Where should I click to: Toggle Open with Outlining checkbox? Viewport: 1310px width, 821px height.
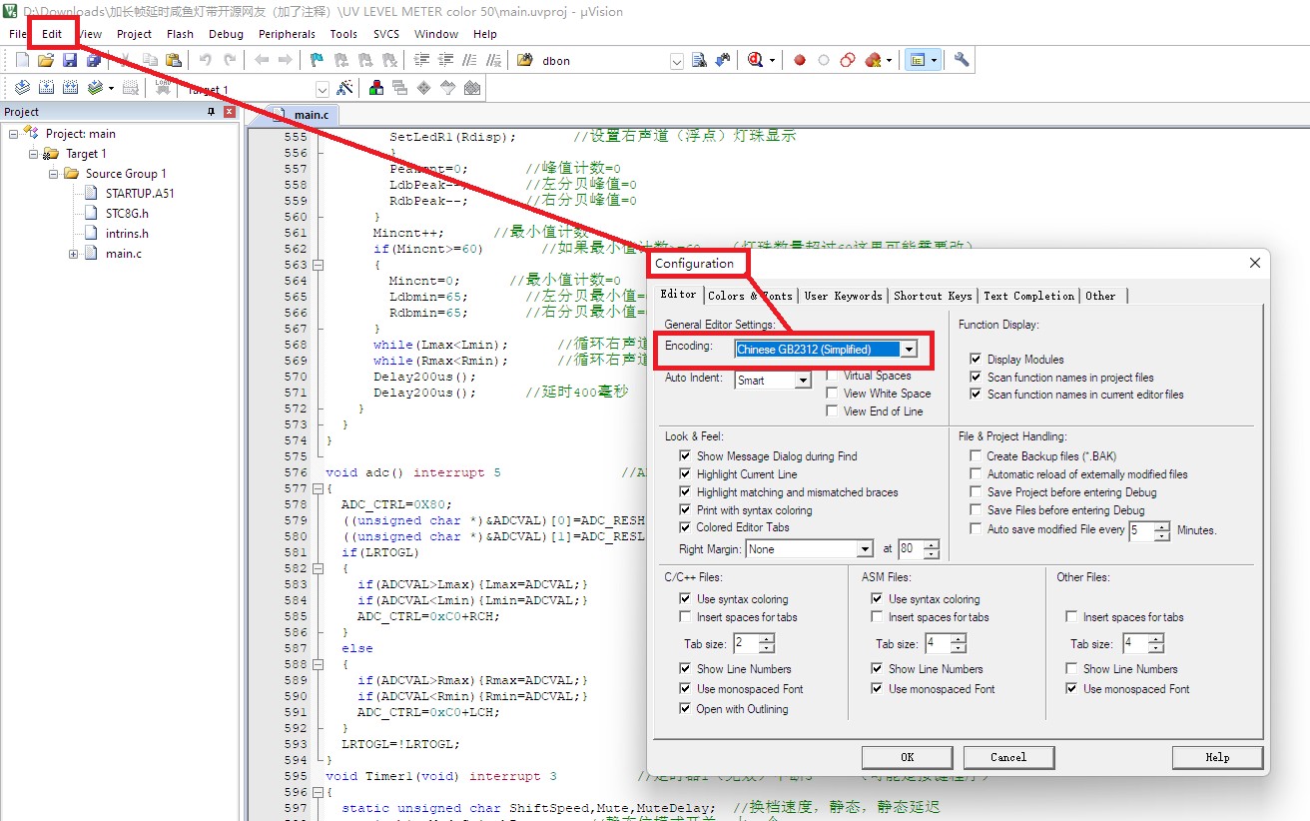tap(686, 709)
